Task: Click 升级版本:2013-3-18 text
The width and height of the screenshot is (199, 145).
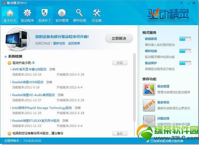Action: pos(70,113)
